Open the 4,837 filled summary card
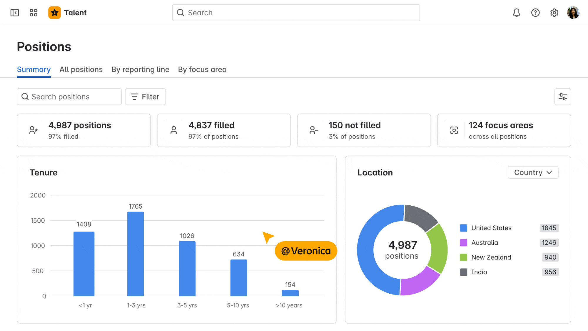The height and width of the screenshot is (331, 588). (x=224, y=130)
